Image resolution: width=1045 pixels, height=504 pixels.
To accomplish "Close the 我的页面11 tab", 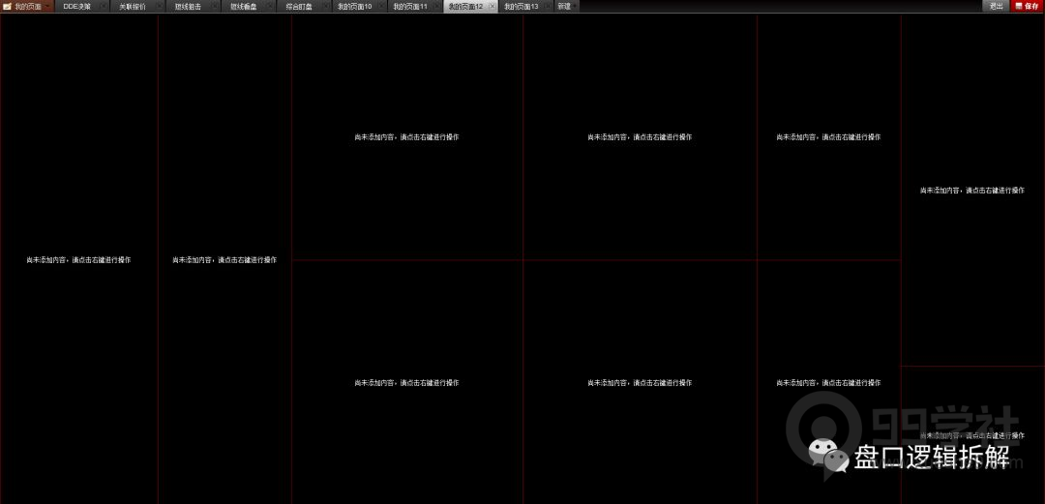I will [x=436, y=6].
